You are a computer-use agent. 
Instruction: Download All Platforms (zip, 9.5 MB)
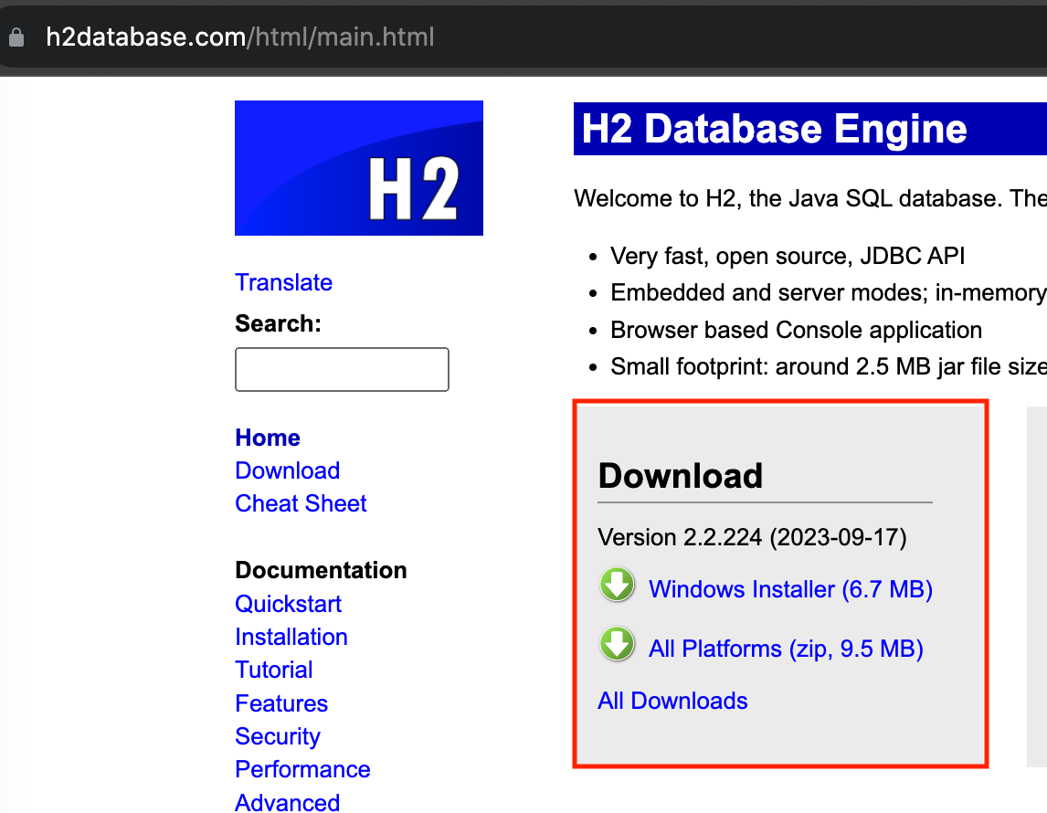[786, 649]
